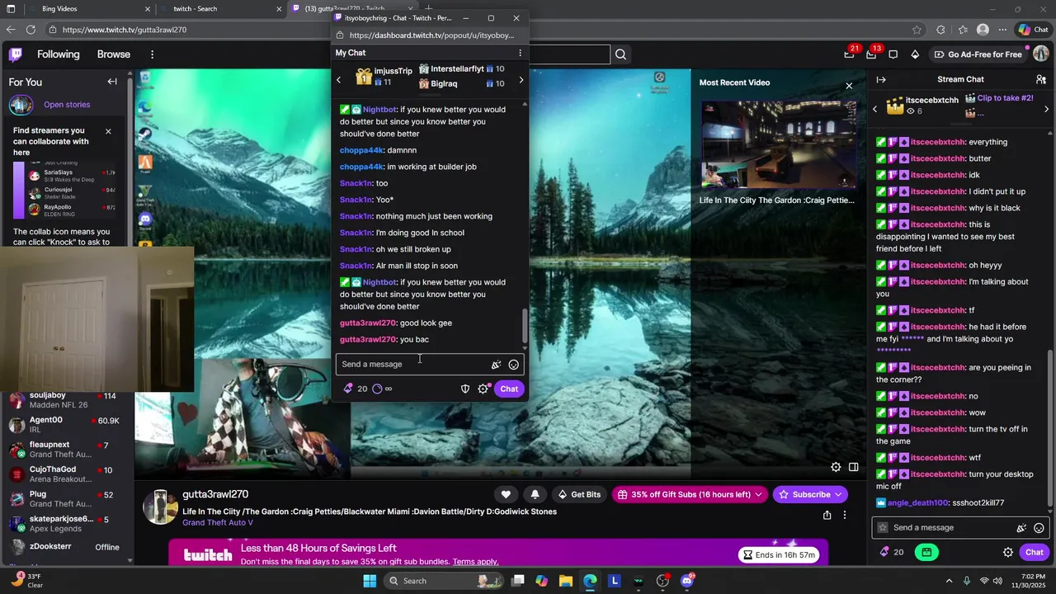1056x594 pixels.
Task: Follow heart button for gutta3rawl270
Action: coord(506,494)
